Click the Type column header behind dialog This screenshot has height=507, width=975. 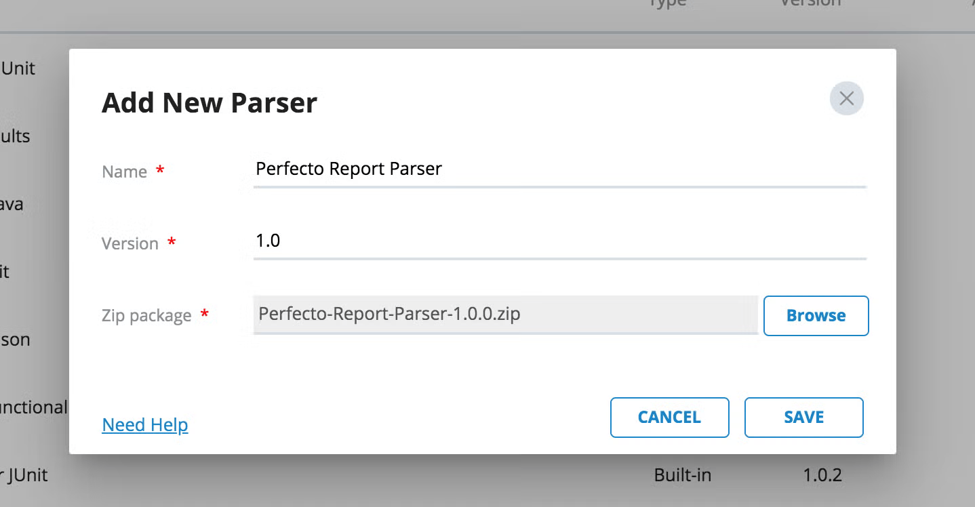click(x=668, y=3)
